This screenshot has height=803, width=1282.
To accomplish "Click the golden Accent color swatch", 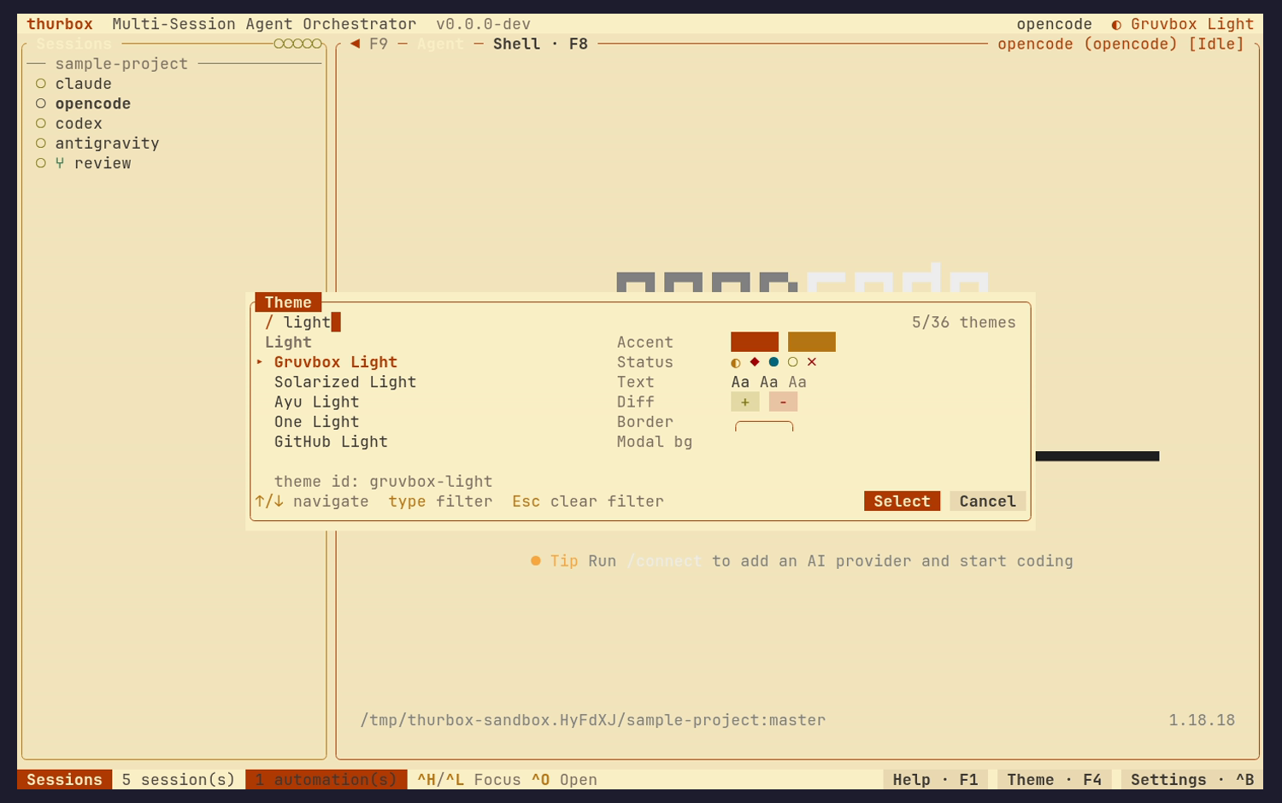I will pyautogui.click(x=812, y=342).
